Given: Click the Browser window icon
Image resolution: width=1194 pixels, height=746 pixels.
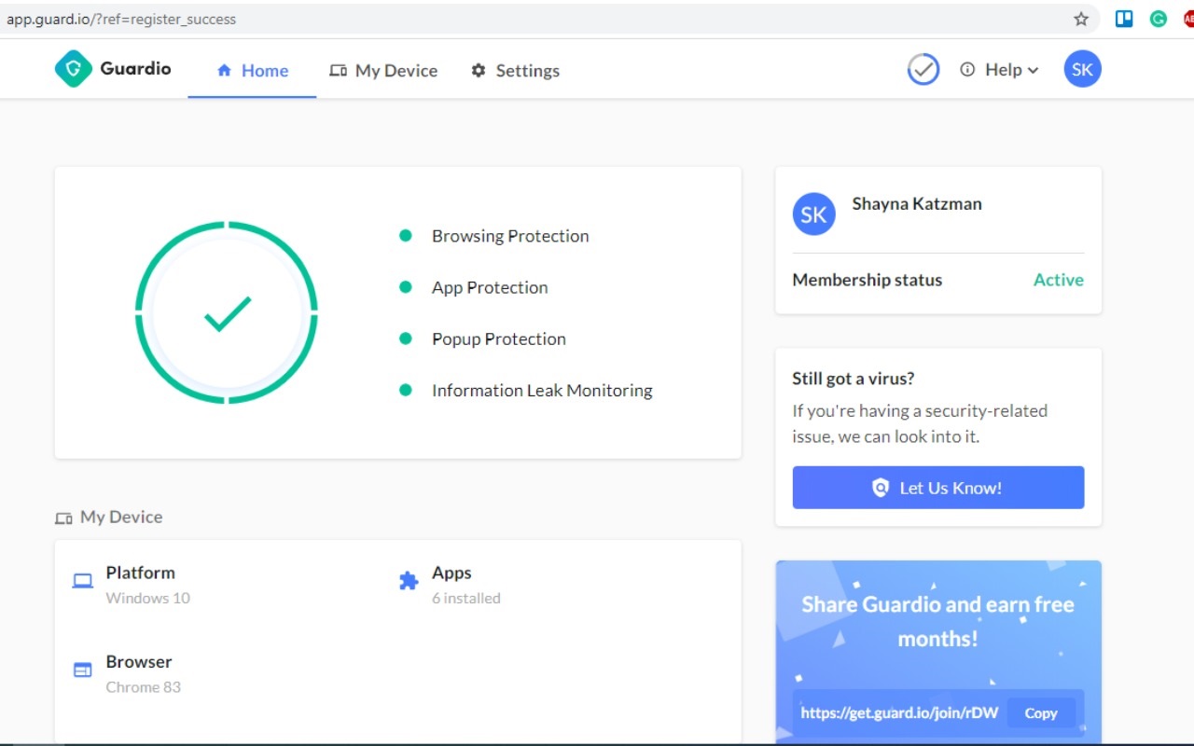Looking at the screenshot, I should (83, 670).
